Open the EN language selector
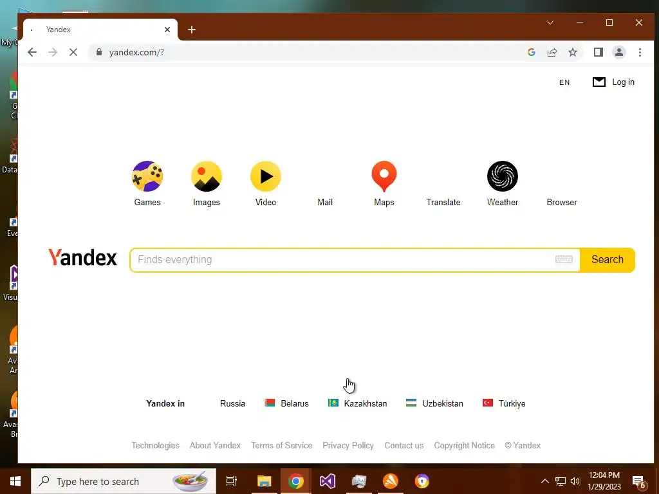659x494 pixels. pyautogui.click(x=564, y=82)
